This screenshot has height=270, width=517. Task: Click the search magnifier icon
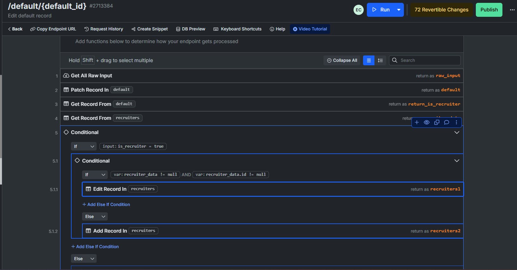point(395,60)
